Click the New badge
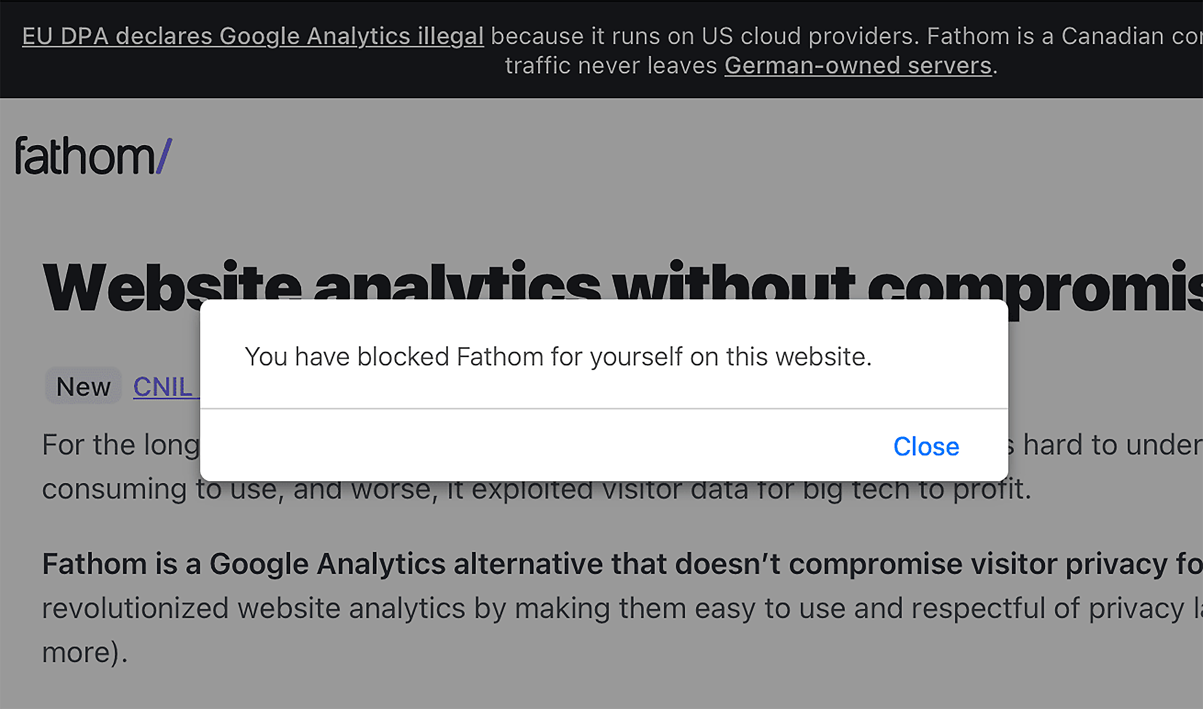This screenshot has width=1203, height=709. tap(83, 386)
